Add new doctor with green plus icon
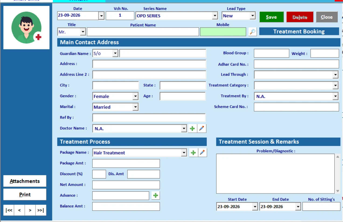This screenshot has width=343, height=222. [x=192, y=128]
